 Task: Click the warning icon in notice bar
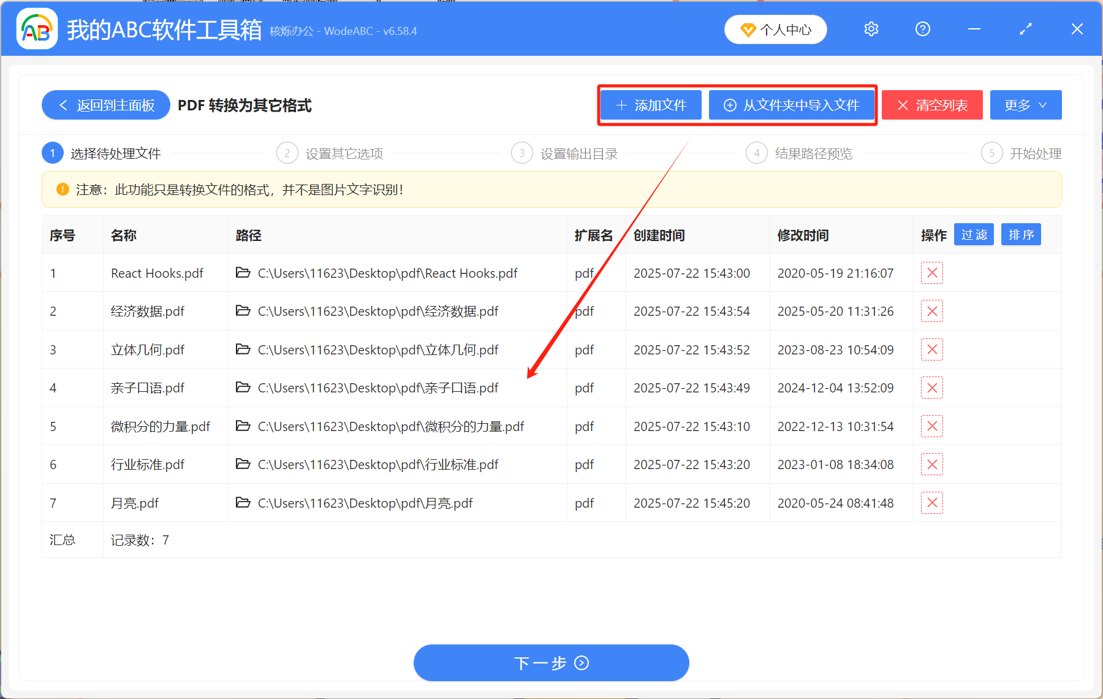tap(63, 189)
